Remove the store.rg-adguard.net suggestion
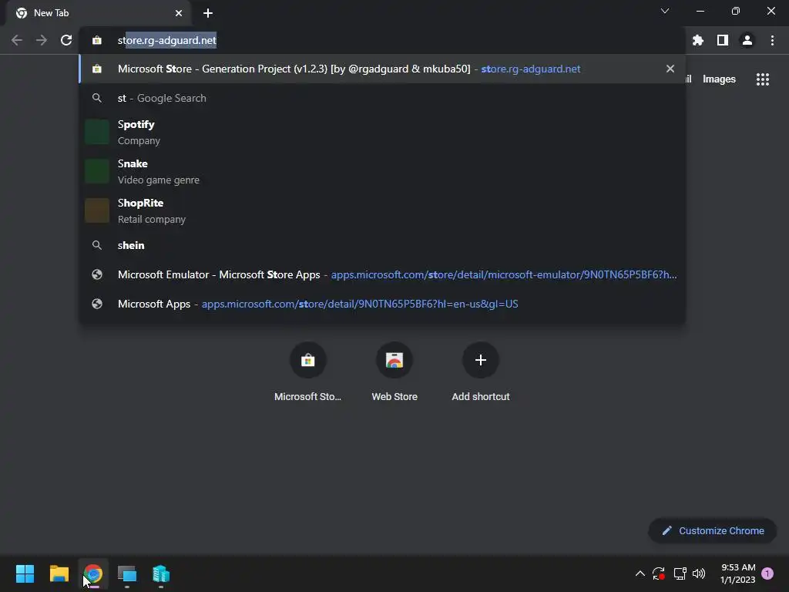This screenshot has width=789, height=592. point(670,69)
